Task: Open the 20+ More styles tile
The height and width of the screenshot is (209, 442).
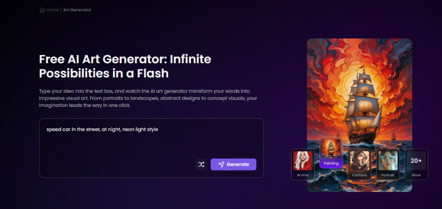Action: coord(416,164)
